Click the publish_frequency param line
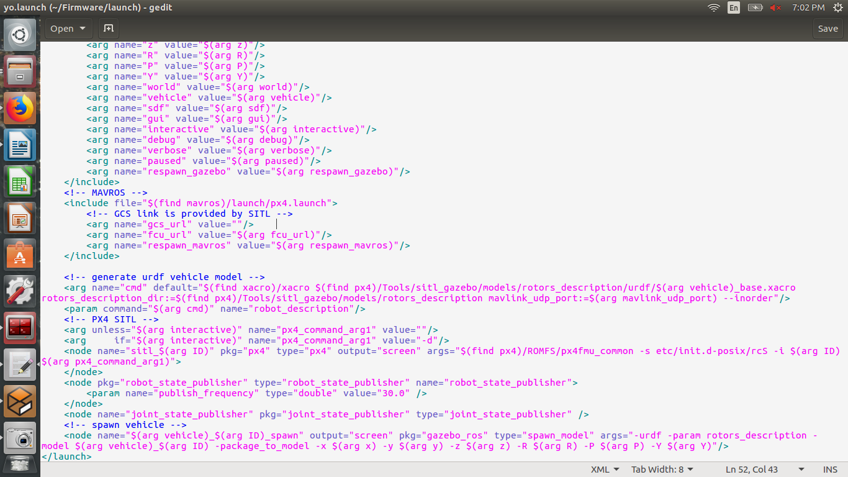 coord(256,393)
